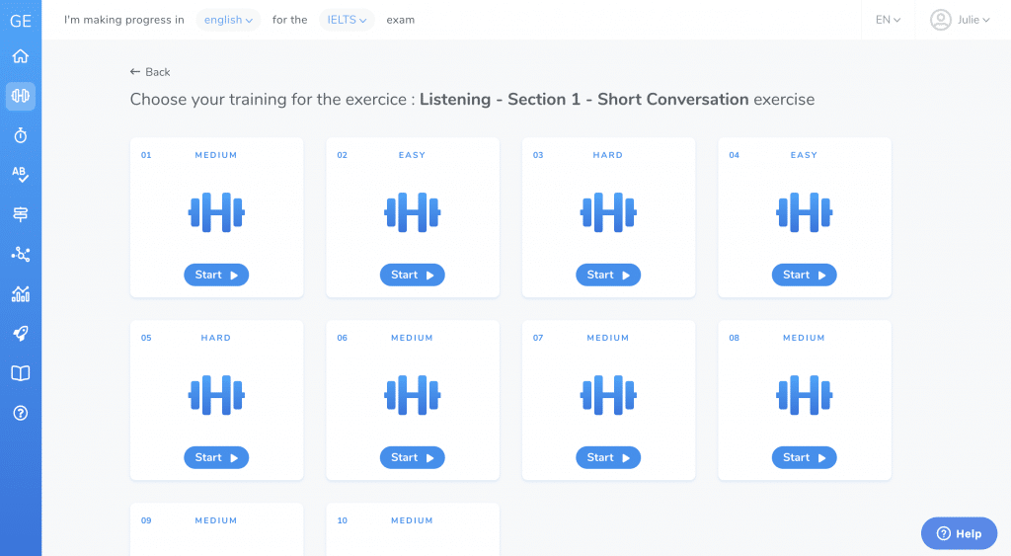The width and height of the screenshot is (1011, 556).
Task: Open the signpost icon in sidebar
Action: [21, 214]
